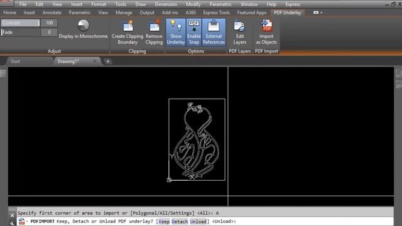Toggle Enable Snap for PDF
This screenshot has height=226, width=402.
click(x=194, y=32)
